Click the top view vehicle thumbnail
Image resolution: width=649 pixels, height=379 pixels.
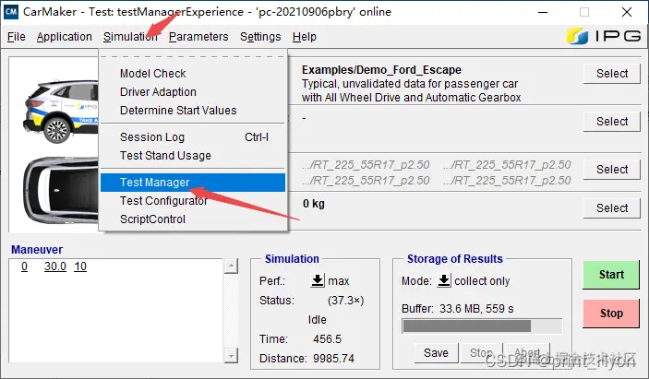(x=60, y=190)
